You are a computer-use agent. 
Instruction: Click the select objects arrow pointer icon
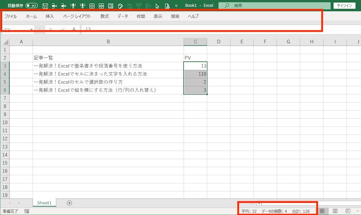point(157,6)
